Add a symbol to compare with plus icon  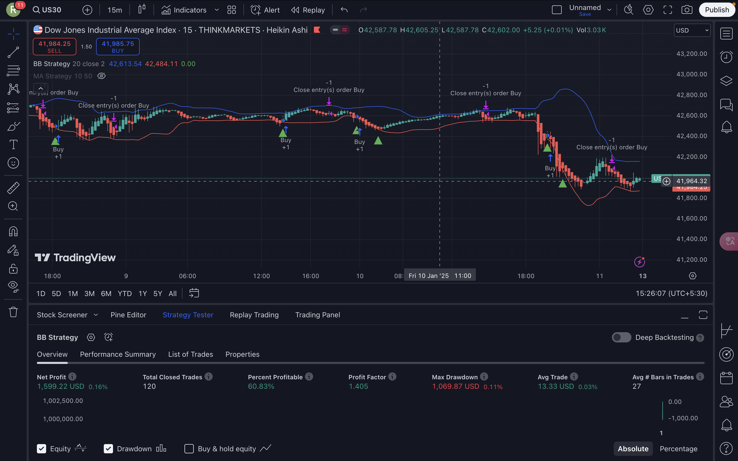click(x=87, y=10)
